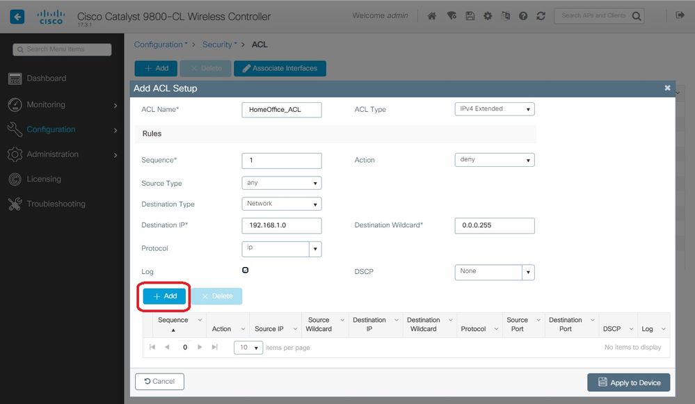The image size is (695, 404).
Task: Open the help question mark icon
Action: point(523,16)
